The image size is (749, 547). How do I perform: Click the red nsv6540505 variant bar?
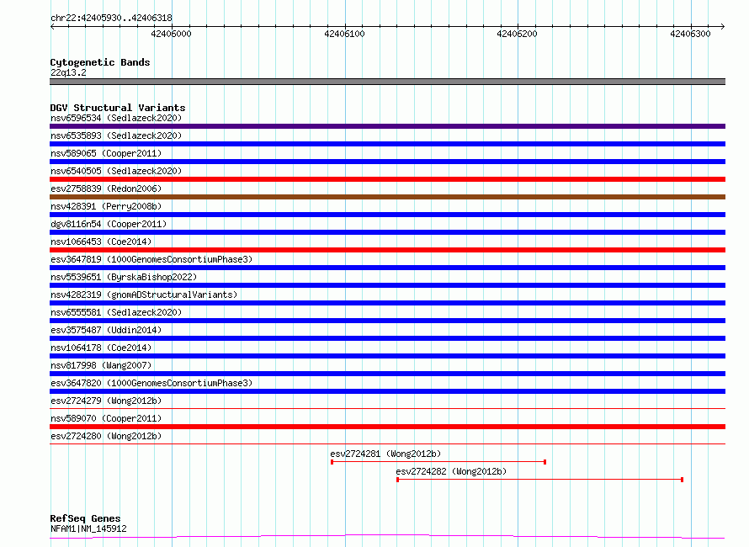click(x=387, y=179)
